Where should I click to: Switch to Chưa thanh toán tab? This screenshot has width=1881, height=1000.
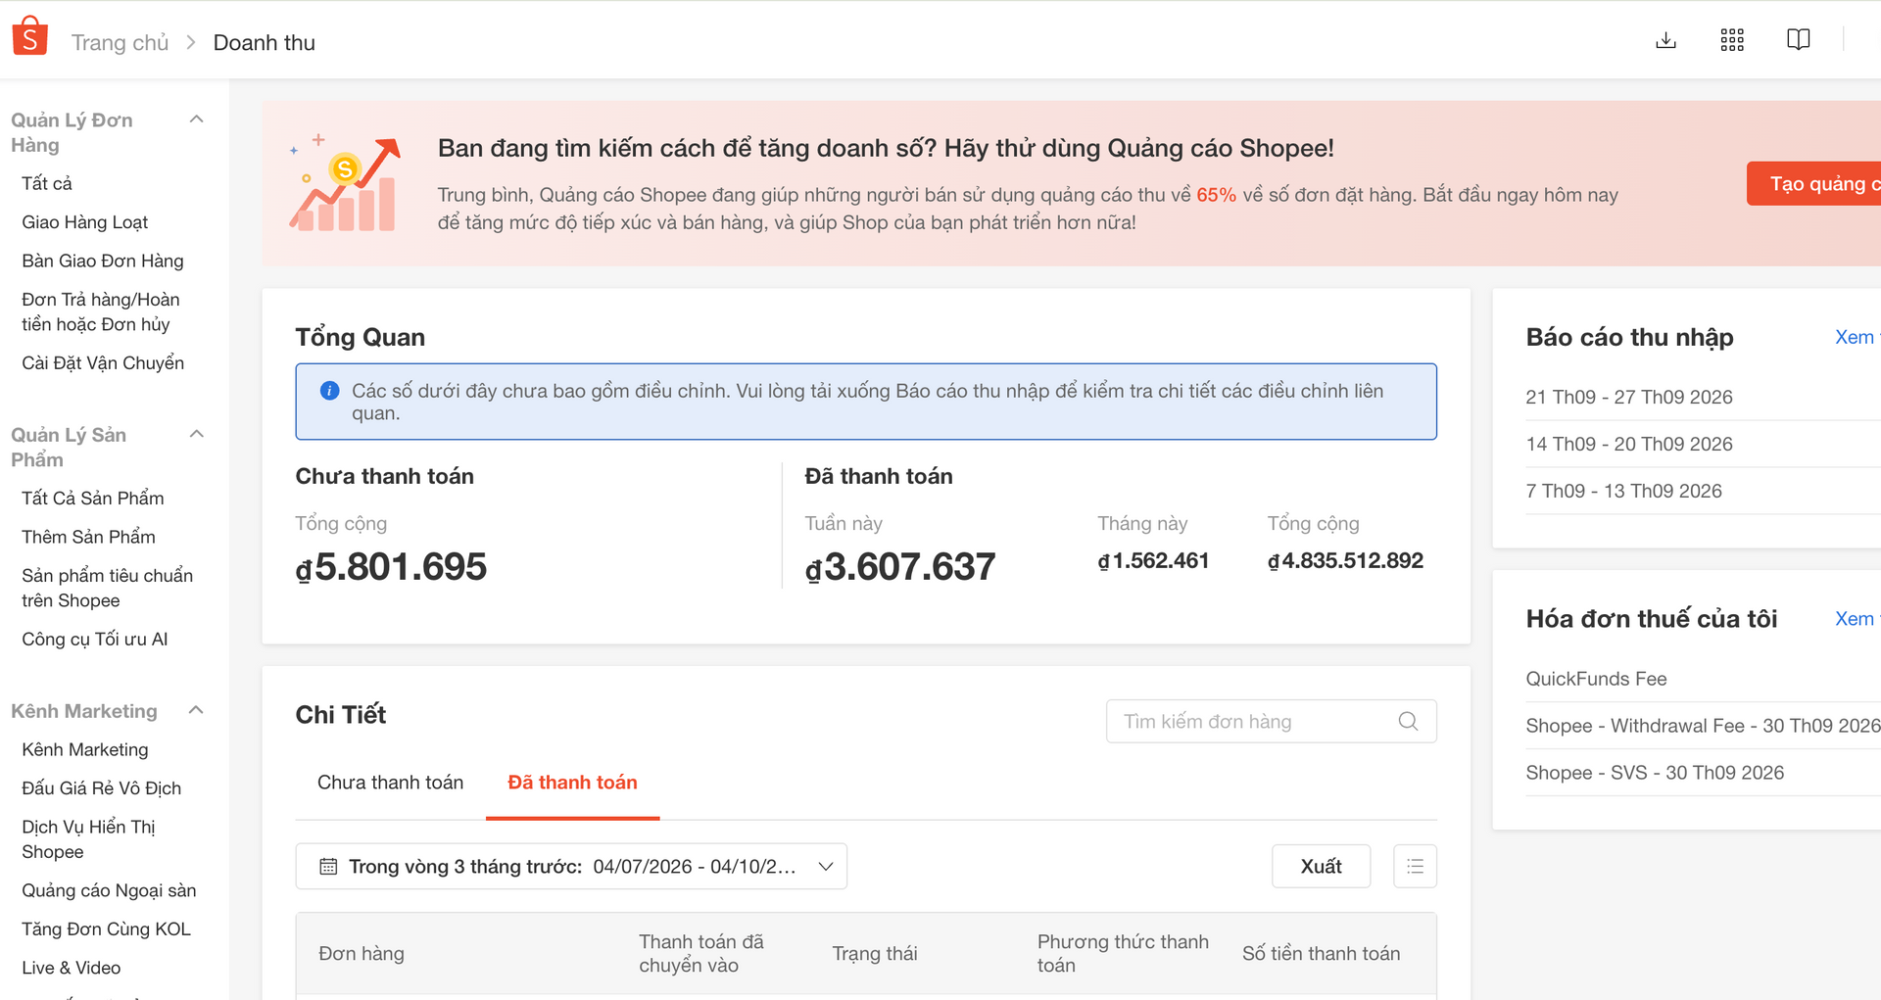click(x=390, y=783)
